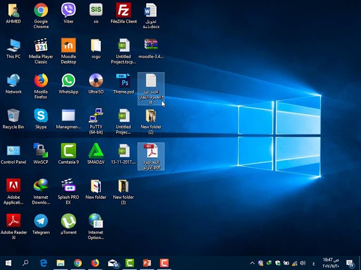Open the Action Center notifications
This screenshot has width=361, height=270.
pos(350,263)
